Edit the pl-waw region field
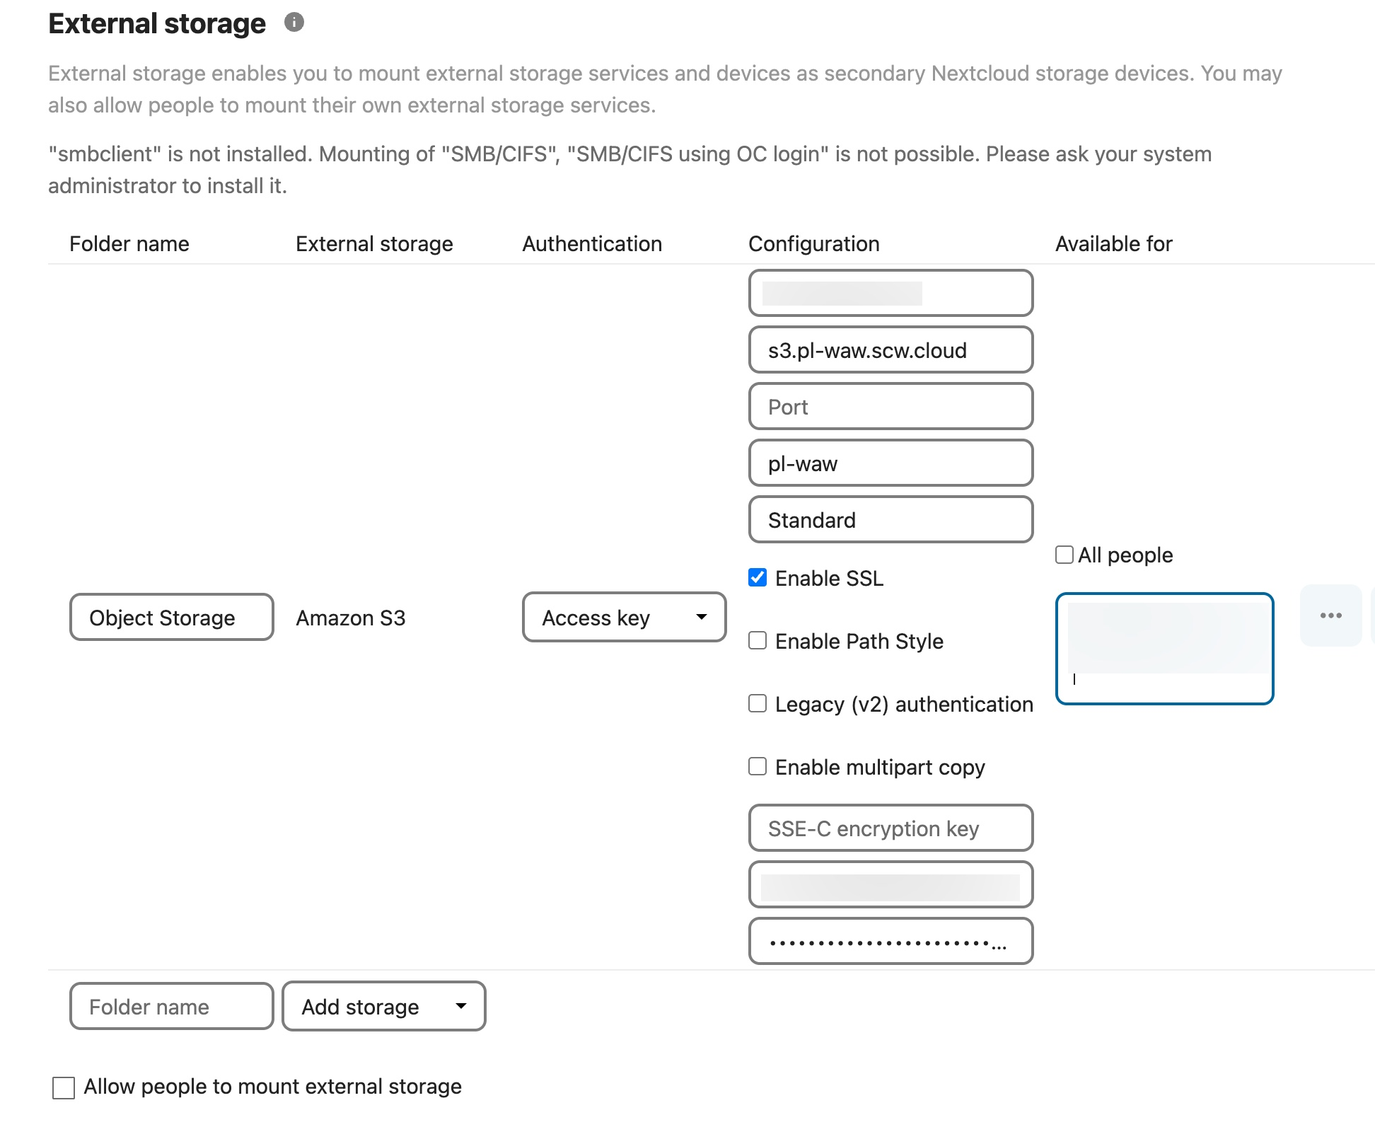This screenshot has height=1139, width=1375. [890, 463]
